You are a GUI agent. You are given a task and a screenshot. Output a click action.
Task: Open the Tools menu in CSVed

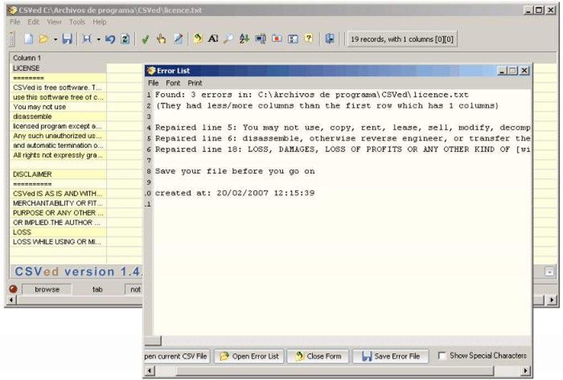click(77, 22)
